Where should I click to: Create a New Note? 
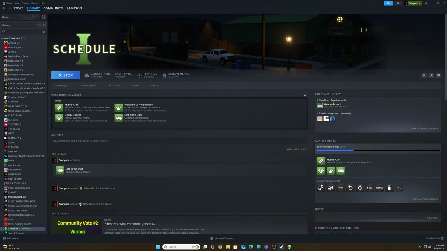[x=432, y=218]
